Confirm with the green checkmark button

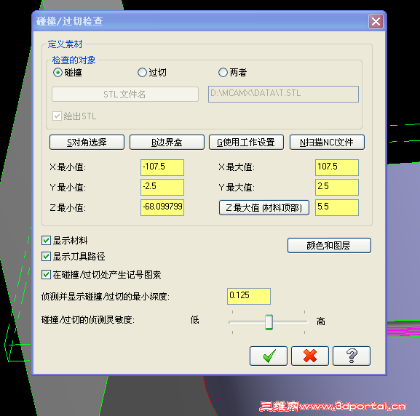(x=269, y=356)
